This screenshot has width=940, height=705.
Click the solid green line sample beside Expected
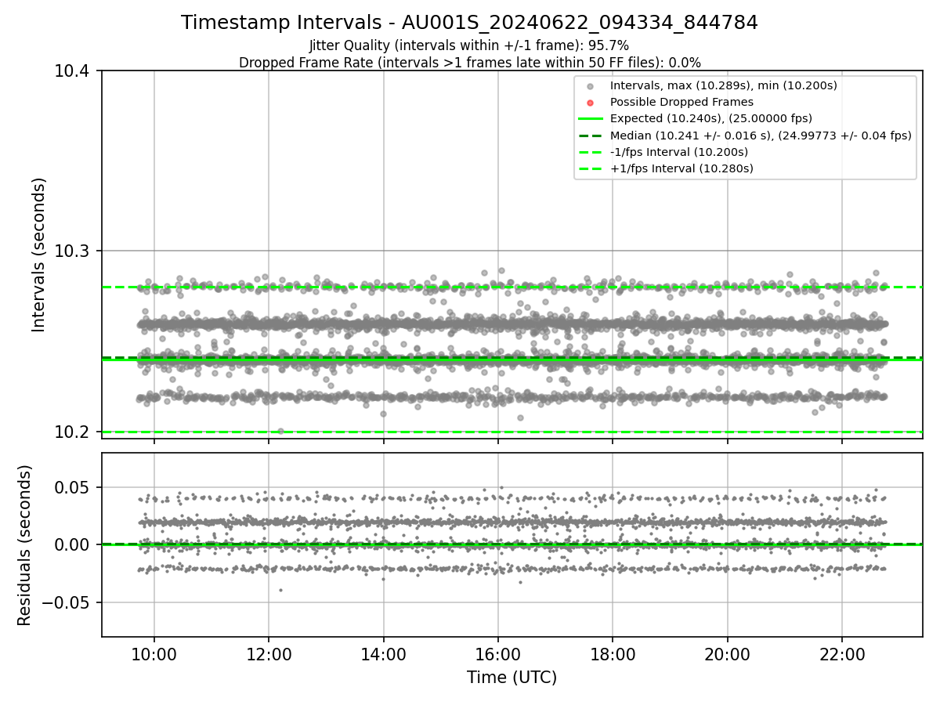pyautogui.click(x=591, y=119)
